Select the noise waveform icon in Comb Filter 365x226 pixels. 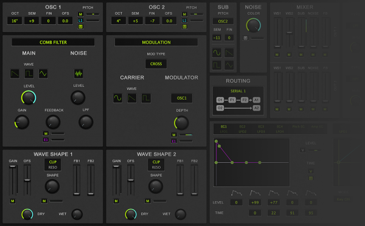tap(78, 74)
